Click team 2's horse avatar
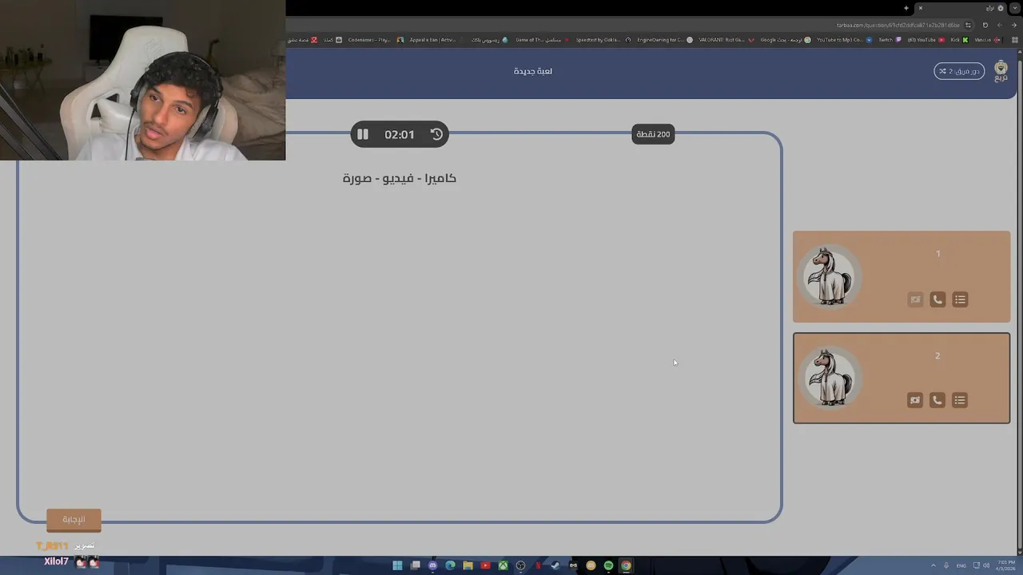 click(x=830, y=377)
